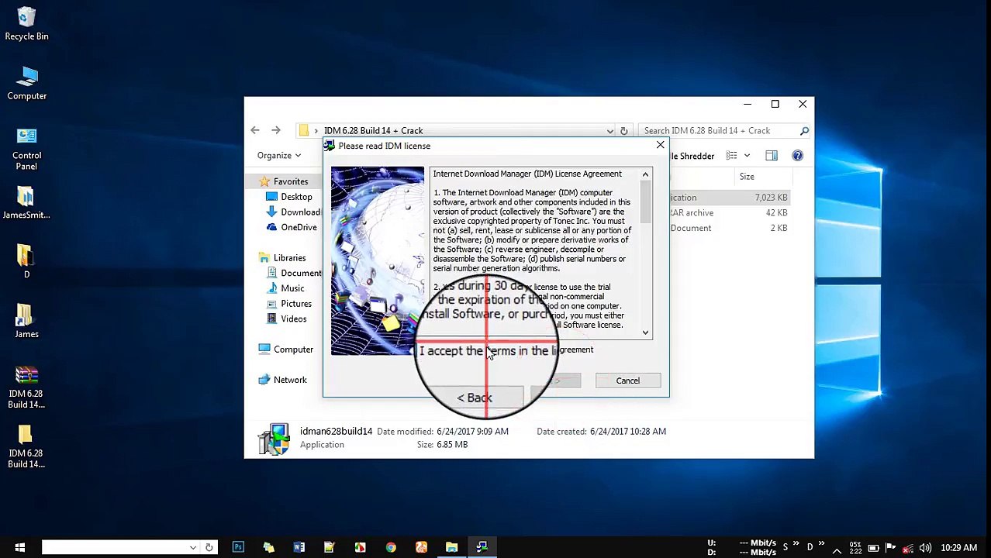This screenshot has height=558, width=991.
Task: Click the battery icon in system tray
Action: [x=873, y=548]
